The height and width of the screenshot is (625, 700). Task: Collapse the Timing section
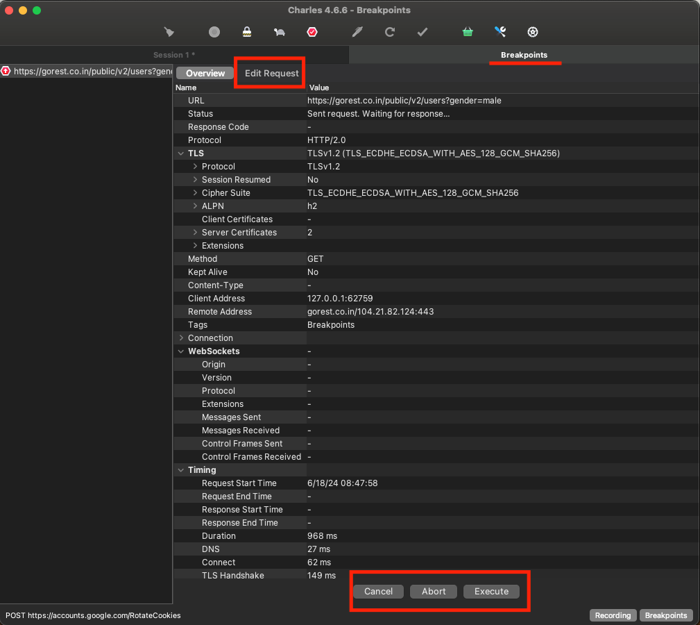tap(181, 469)
